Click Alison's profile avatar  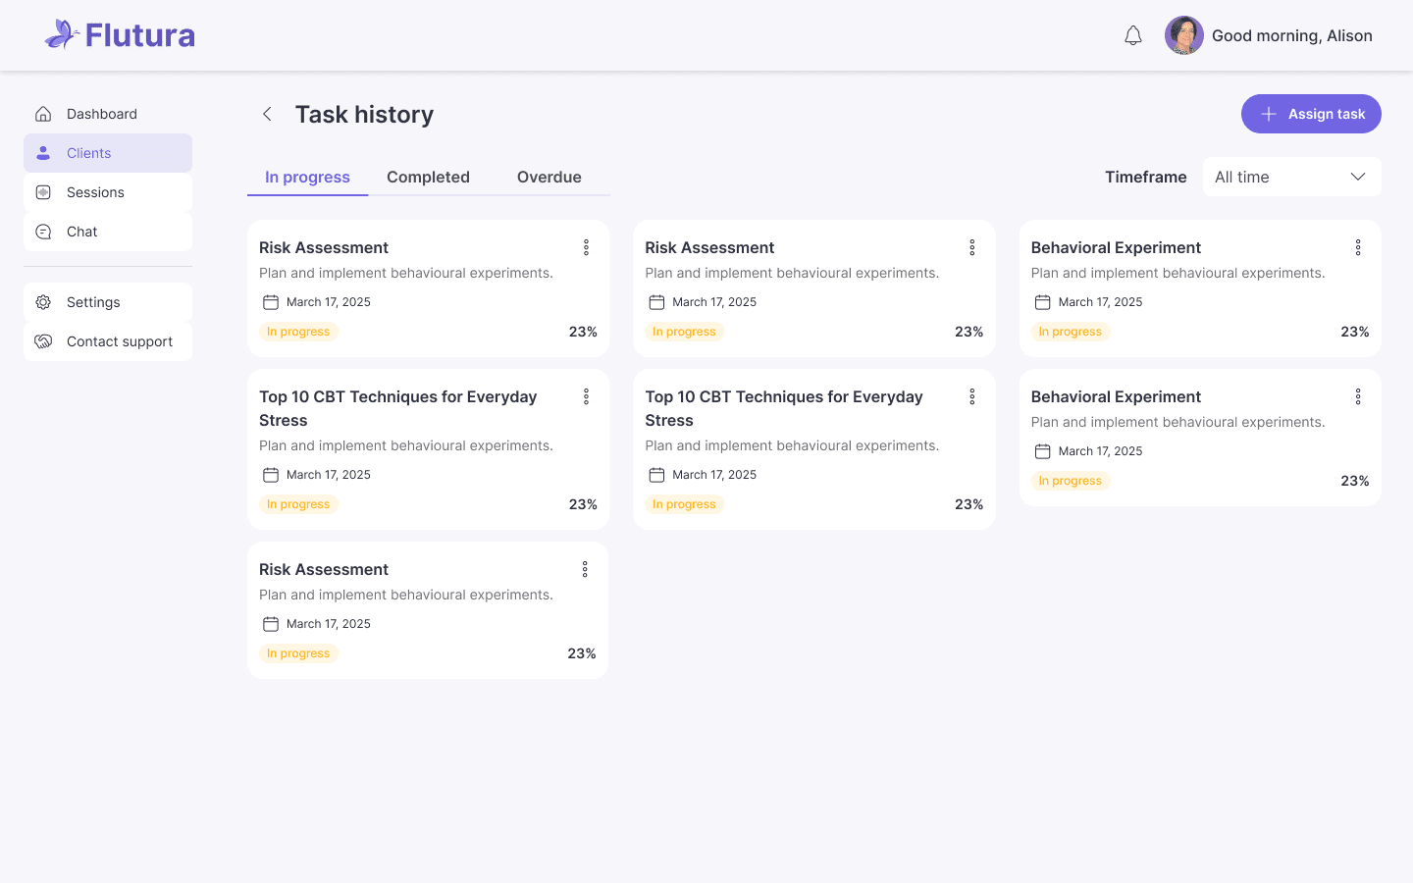coord(1184,35)
